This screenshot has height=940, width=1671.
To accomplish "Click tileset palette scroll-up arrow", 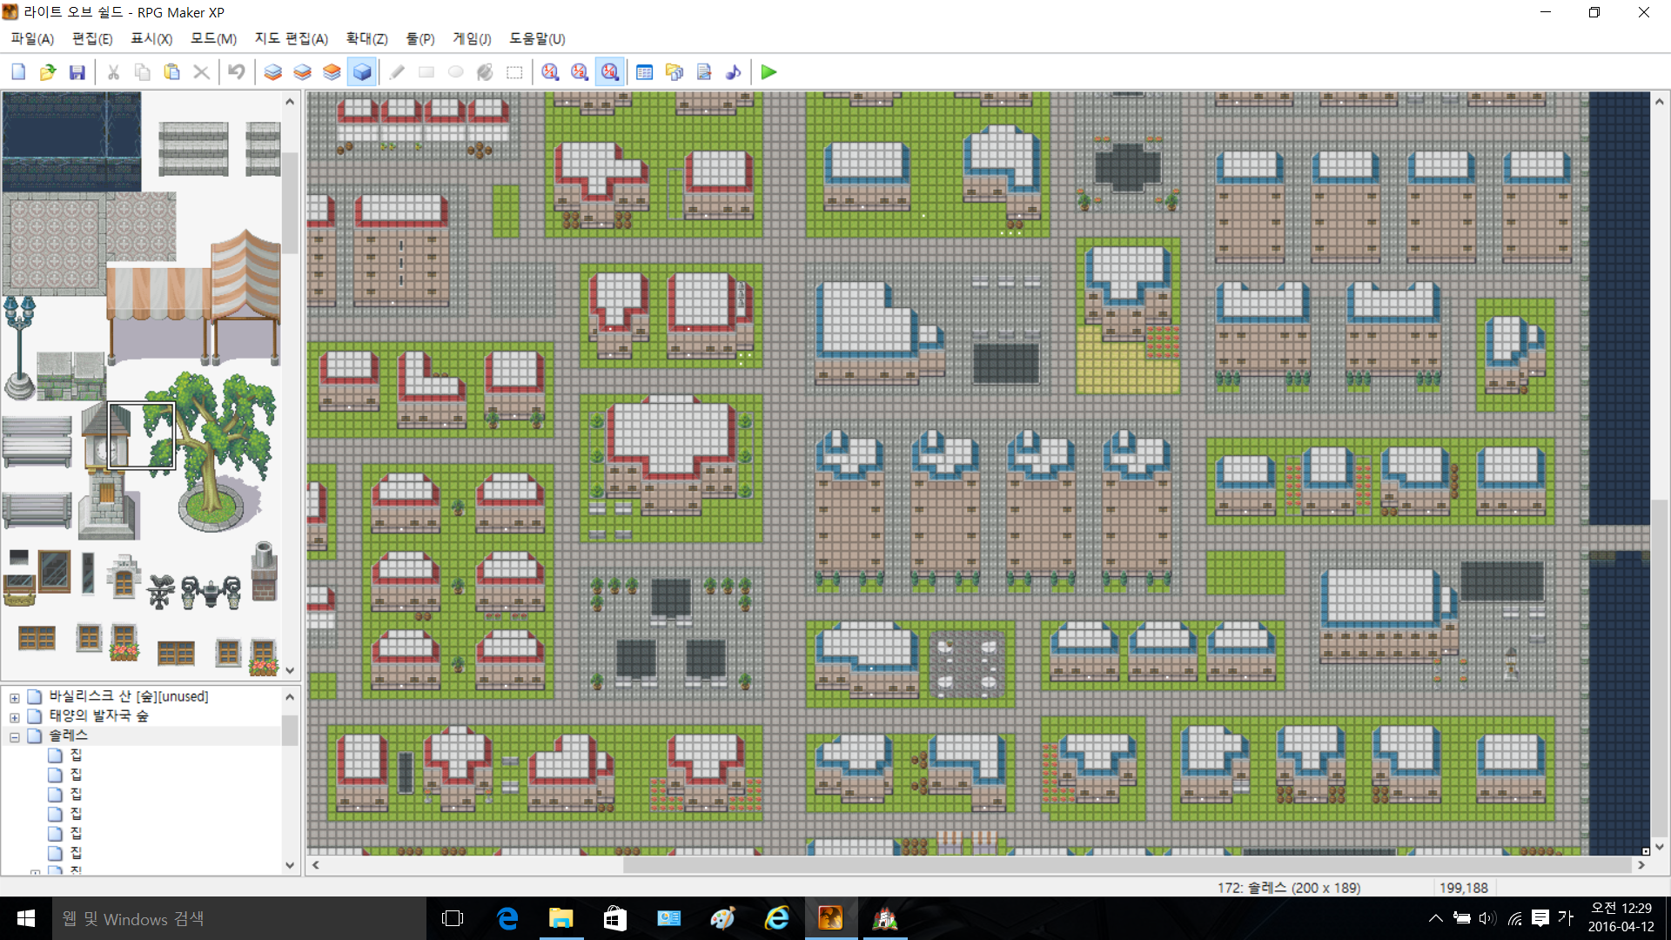I will [290, 102].
